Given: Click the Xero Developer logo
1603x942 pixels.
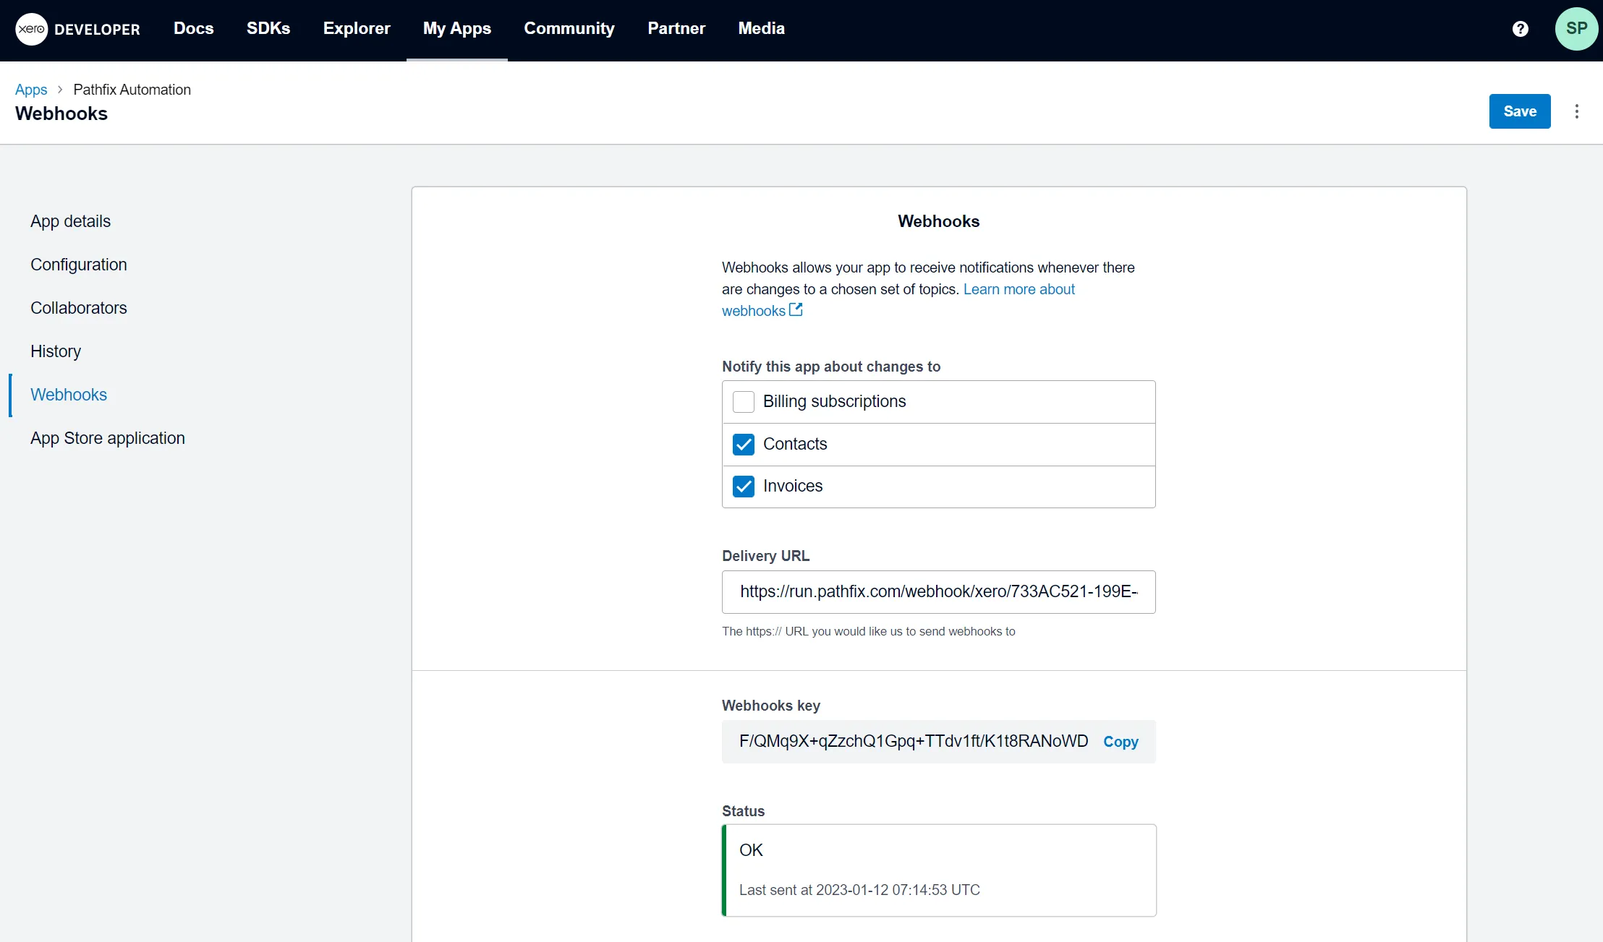Looking at the screenshot, I should pos(78,29).
